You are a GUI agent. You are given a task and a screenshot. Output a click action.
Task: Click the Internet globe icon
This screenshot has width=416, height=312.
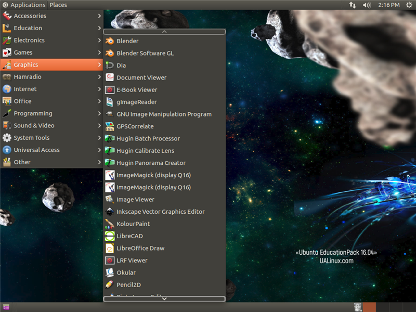7,89
